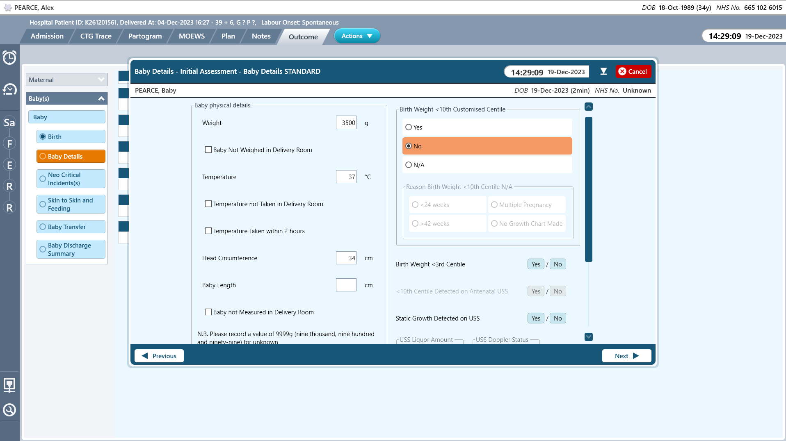This screenshot has height=441, width=786.
Task: Open Skin to Skin and Feeding section
Action: 71,204
